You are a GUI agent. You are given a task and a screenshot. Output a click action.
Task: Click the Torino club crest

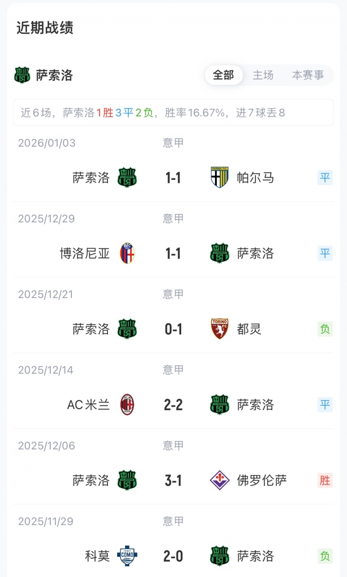[x=219, y=329]
